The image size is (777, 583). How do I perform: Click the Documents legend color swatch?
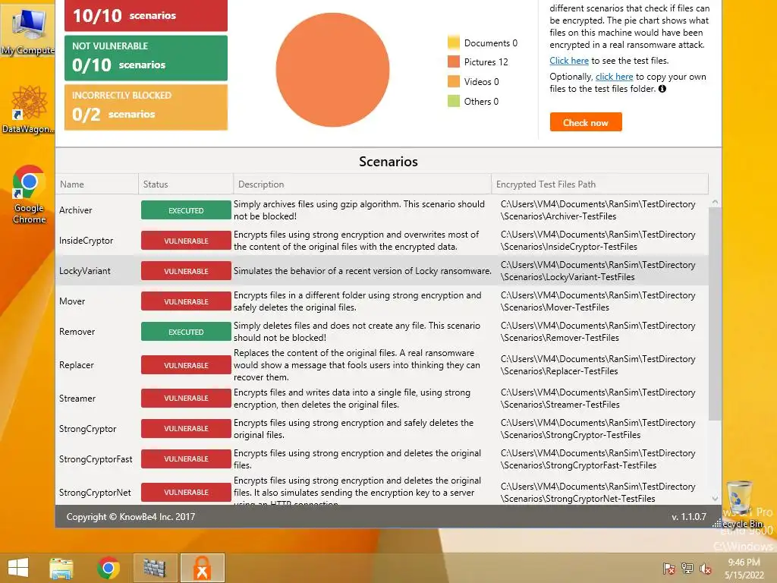(454, 43)
